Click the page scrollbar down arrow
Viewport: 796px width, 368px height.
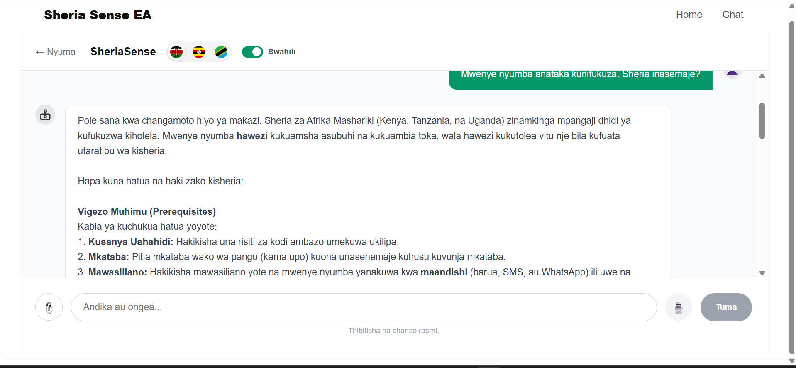pyautogui.click(x=792, y=361)
